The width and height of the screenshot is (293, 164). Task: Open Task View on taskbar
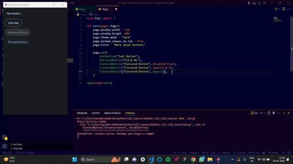(126, 159)
